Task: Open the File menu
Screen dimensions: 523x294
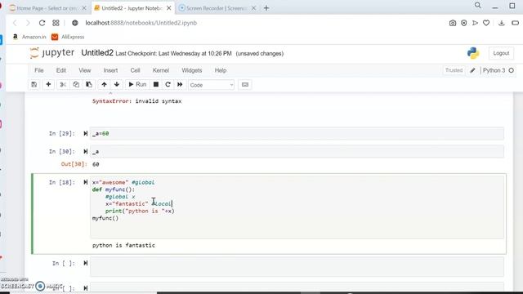Action: point(39,70)
